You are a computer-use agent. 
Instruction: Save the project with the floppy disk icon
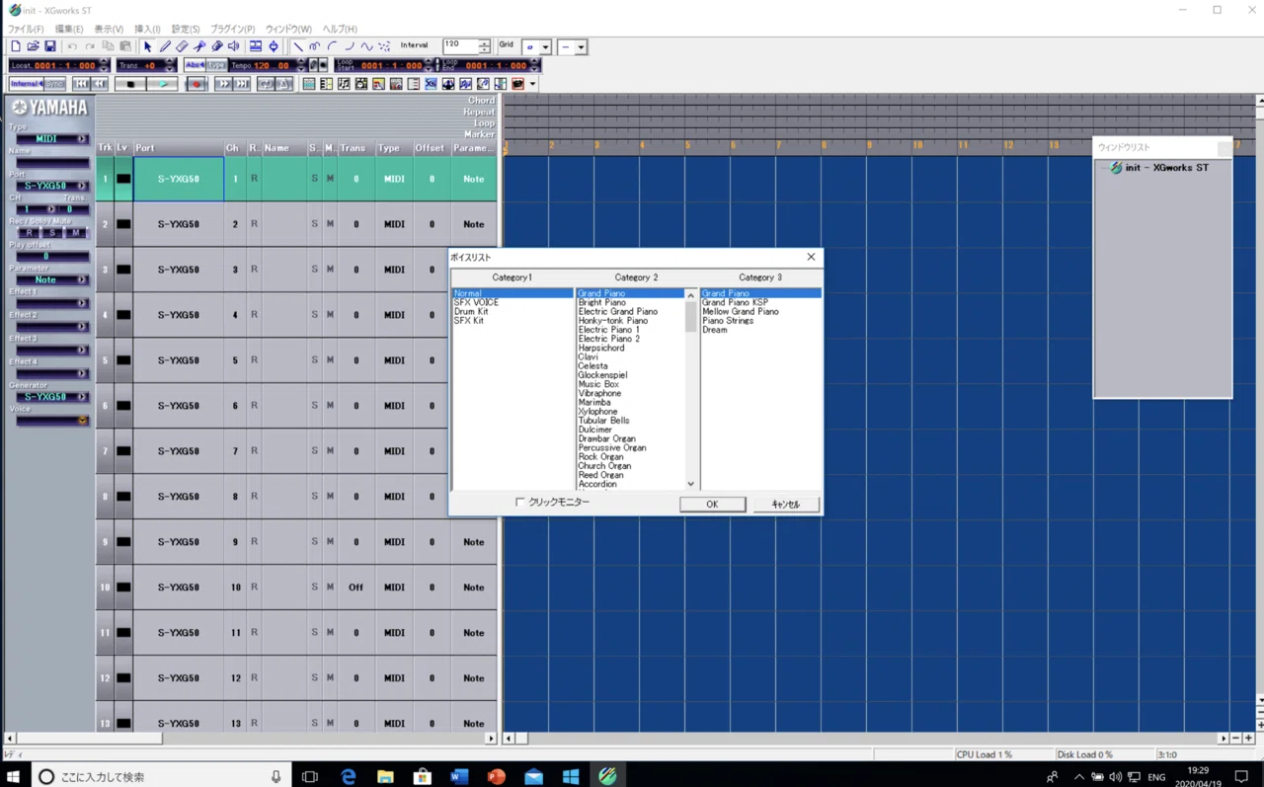click(x=50, y=46)
